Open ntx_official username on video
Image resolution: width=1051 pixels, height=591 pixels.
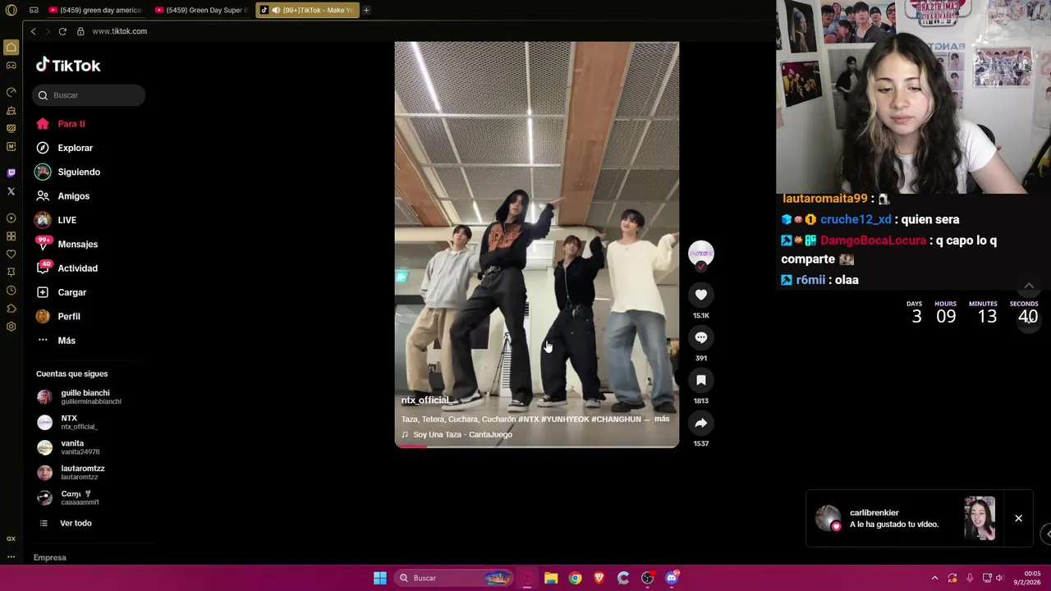click(x=425, y=400)
